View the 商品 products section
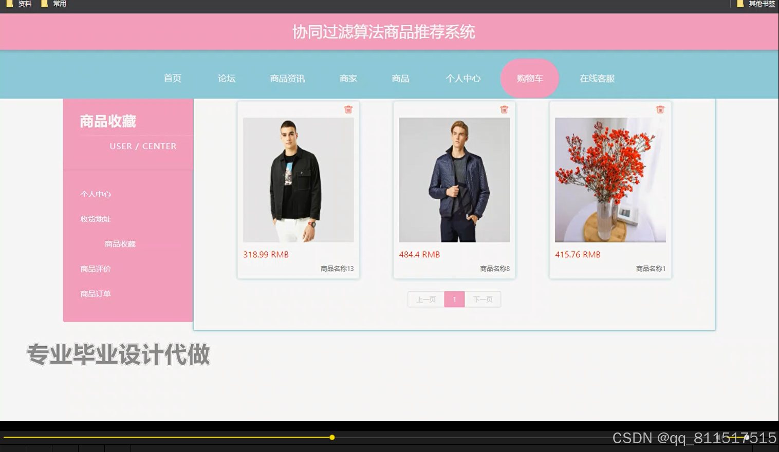The image size is (779, 452). pyautogui.click(x=400, y=78)
